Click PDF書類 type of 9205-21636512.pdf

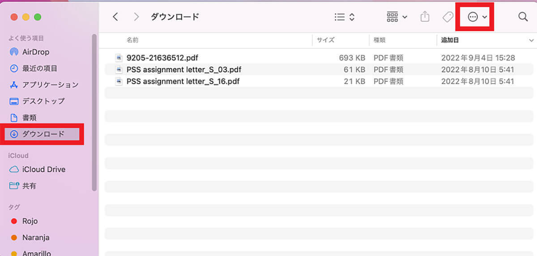[x=388, y=58]
